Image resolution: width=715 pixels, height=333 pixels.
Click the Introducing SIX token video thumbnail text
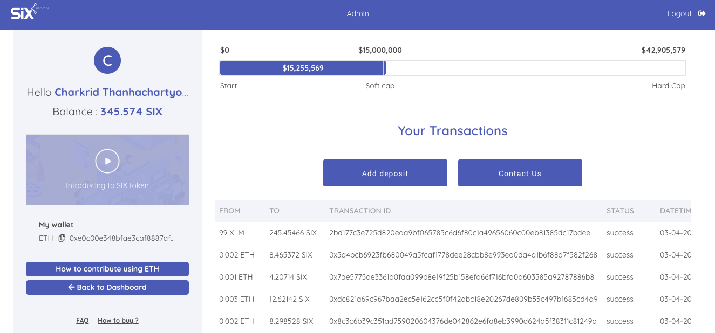pos(107,185)
